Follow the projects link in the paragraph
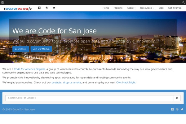Screen dimensions: 186x124 (56, 82)
